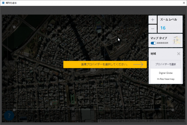Select the bottom-right region corner handle

tap(173, 110)
